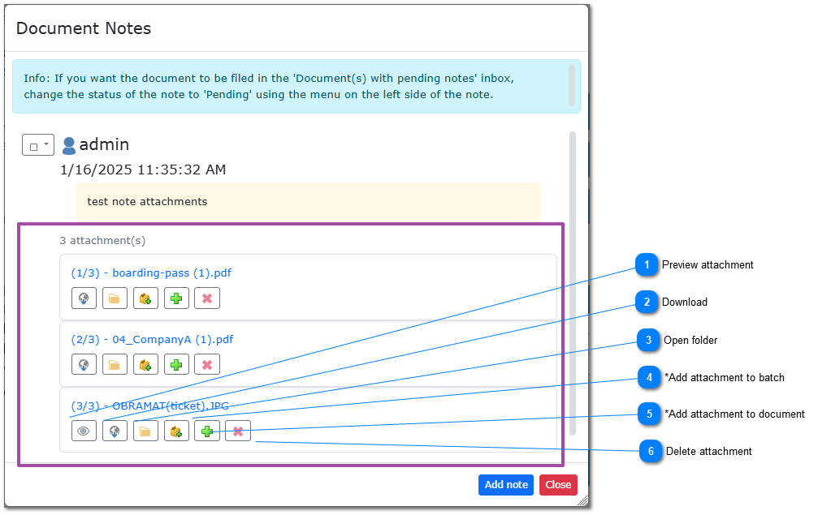Add 04_CompanyA (1).pdf to the batch
This screenshot has width=818, height=515.
pos(145,364)
